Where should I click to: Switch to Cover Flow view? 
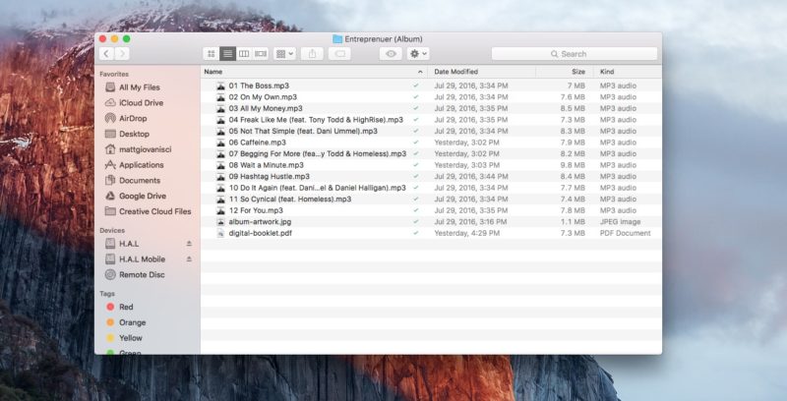tap(261, 54)
